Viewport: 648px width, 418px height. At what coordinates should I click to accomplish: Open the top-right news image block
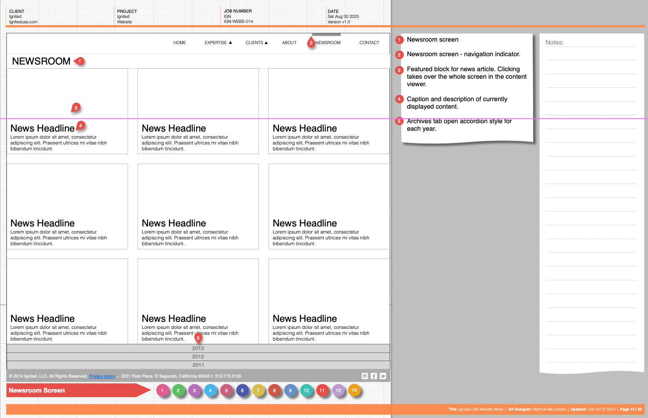(x=329, y=94)
